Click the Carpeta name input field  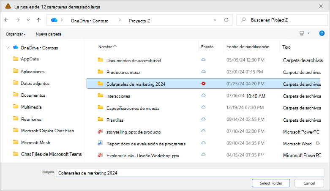[190, 173]
